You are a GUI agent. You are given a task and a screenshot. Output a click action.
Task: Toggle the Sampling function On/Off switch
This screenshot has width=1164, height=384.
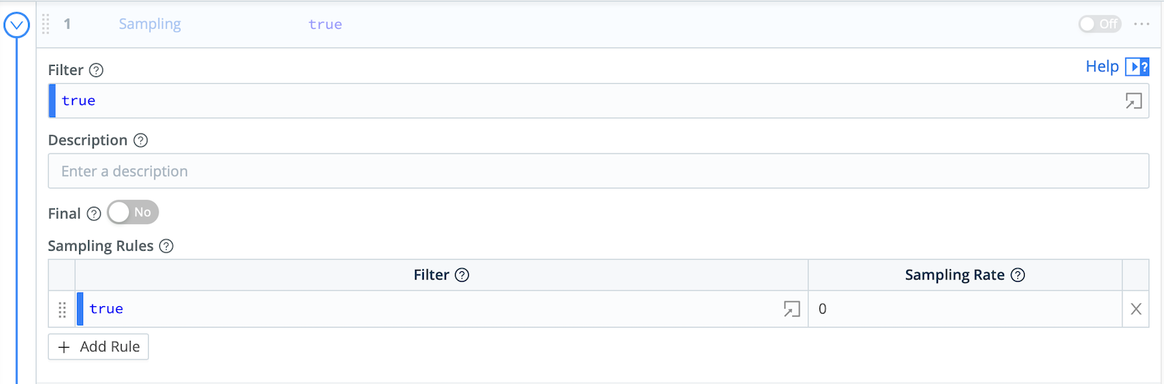click(1100, 24)
